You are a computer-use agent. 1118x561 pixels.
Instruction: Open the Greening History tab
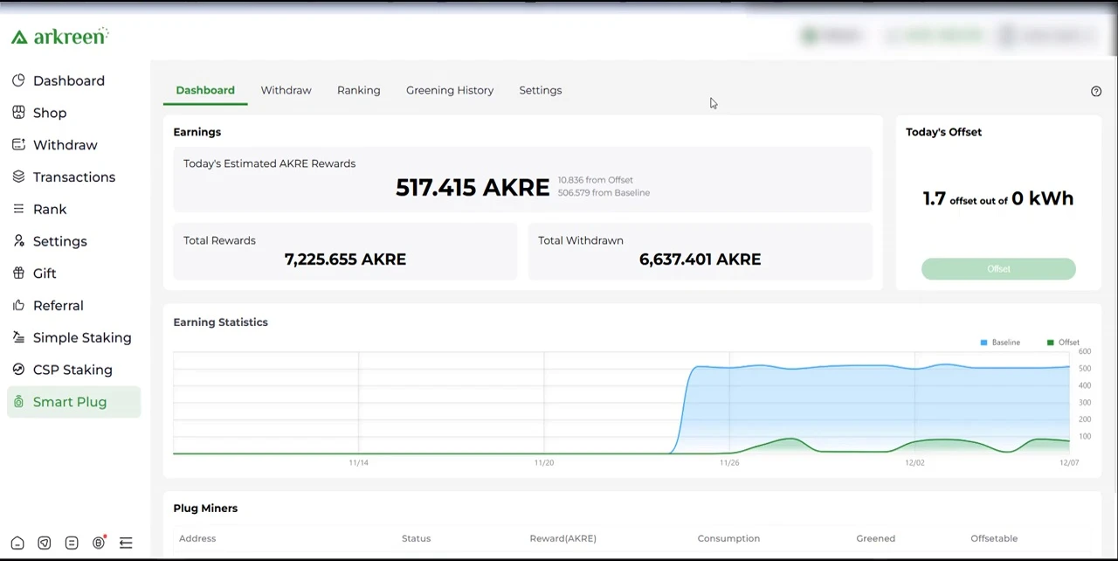[450, 90]
